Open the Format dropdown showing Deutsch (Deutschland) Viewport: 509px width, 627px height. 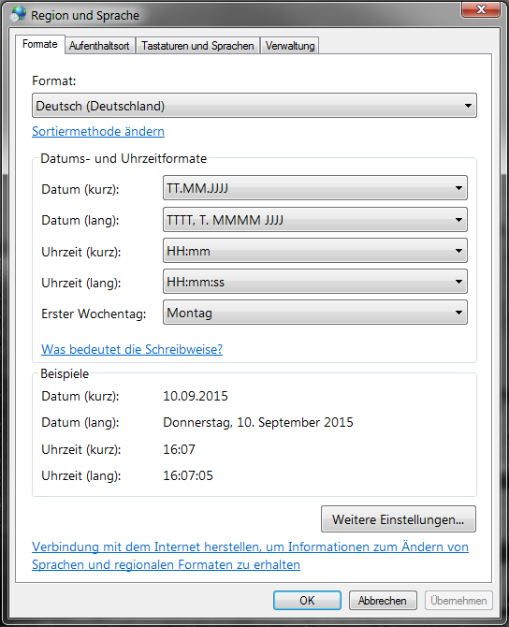pyautogui.click(x=254, y=106)
